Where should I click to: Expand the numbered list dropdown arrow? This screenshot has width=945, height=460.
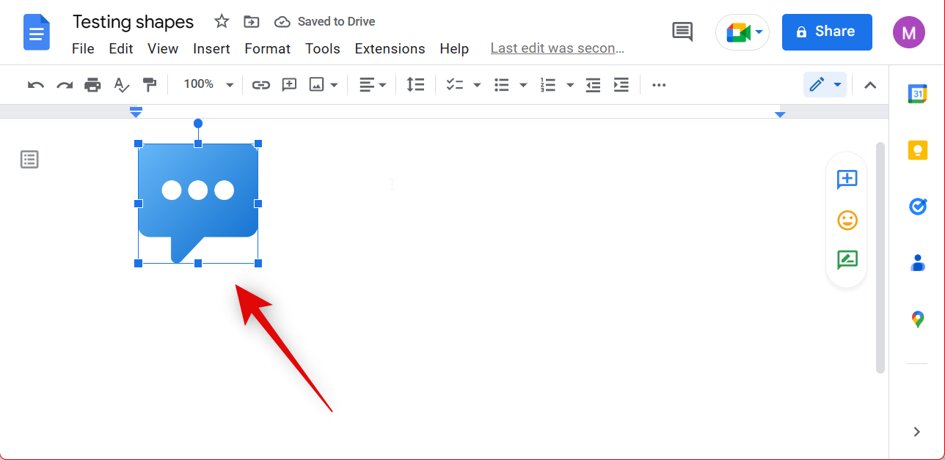pyautogui.click(x=570, y=85)
